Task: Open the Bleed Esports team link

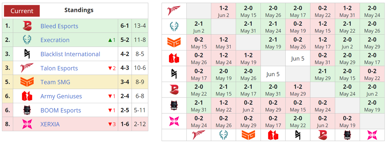Action: 59,26
